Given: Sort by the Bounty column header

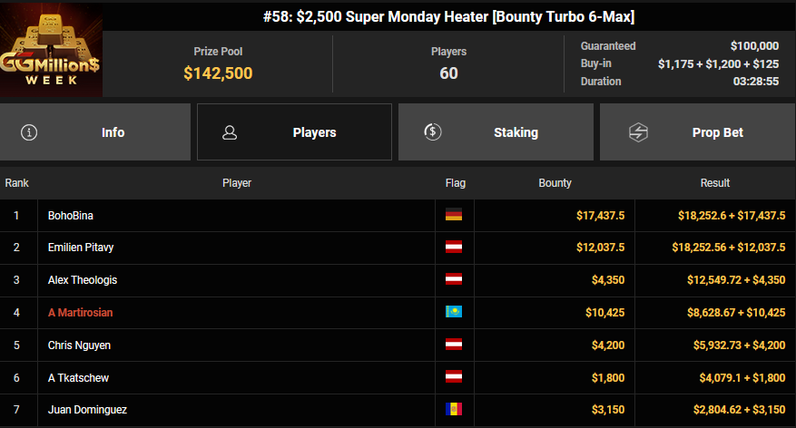Looking at the screenshot, I should coord(555,183).
